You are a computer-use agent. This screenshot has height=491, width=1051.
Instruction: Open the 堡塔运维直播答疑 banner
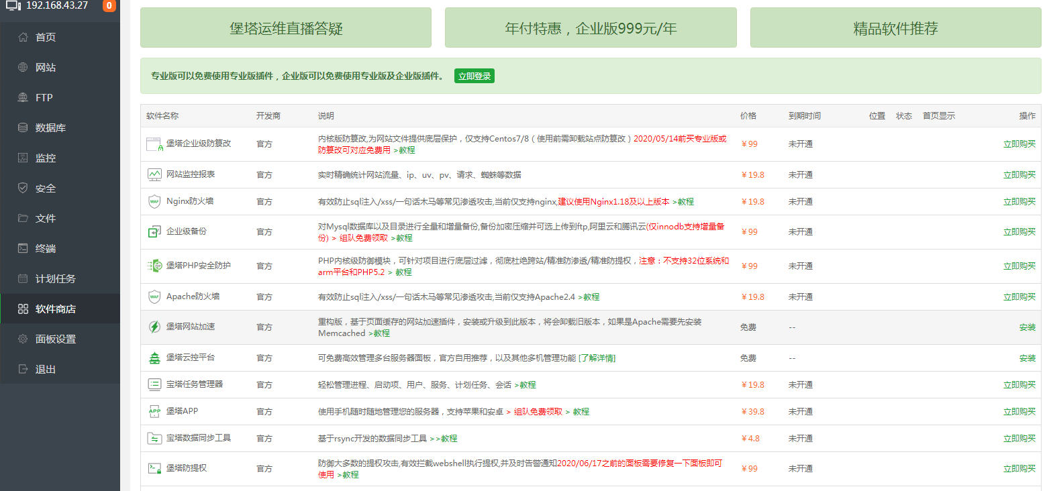coord(286,28)
